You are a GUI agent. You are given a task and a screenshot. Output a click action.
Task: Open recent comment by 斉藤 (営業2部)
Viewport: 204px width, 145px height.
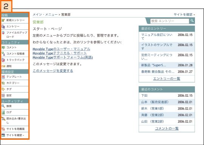[x=153, y=115]
